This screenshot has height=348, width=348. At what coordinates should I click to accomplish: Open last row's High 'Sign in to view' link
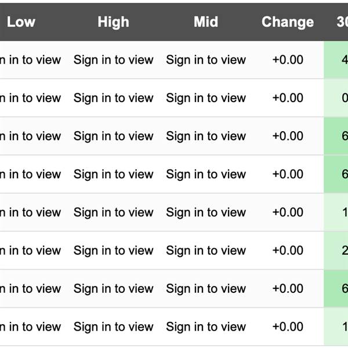click(x=114, y=327)
